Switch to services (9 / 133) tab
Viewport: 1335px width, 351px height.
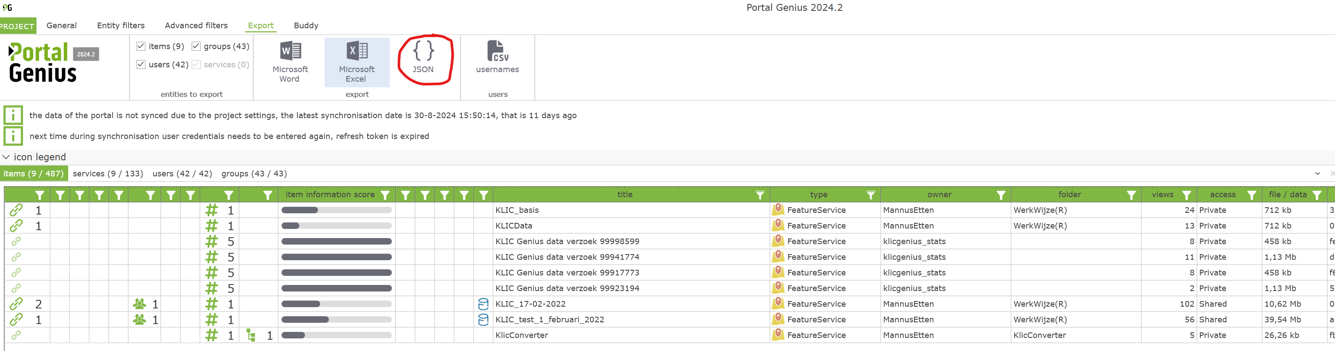tap(108, 174)
